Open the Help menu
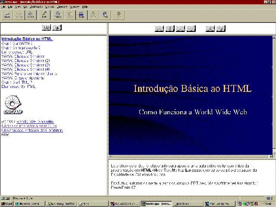 pyautogui.click(x=85, y=7)
